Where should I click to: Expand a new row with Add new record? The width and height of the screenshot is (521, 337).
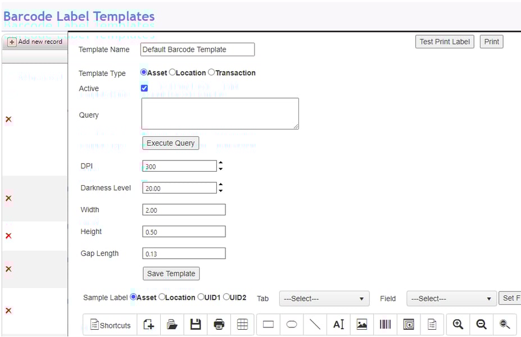click(x=35, y=41)
